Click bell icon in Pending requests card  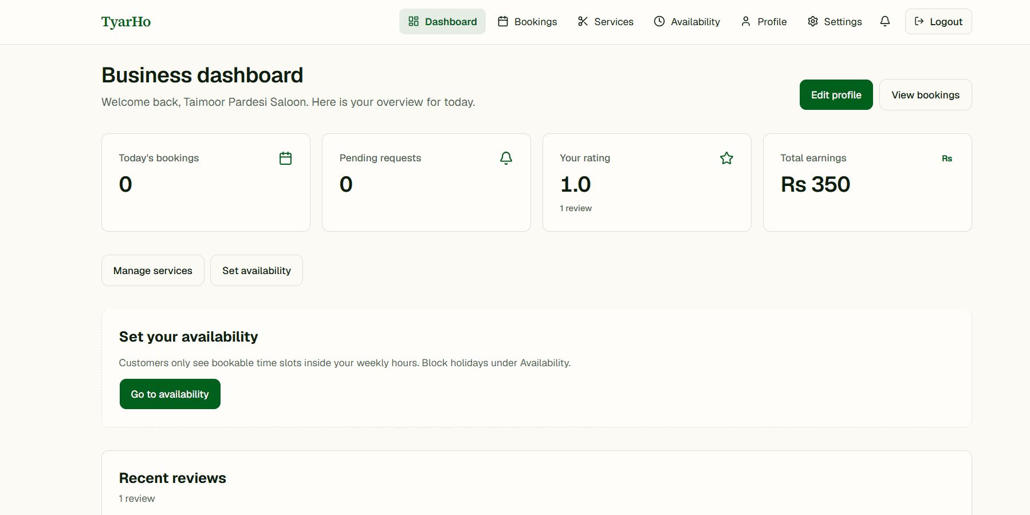[506, 159]
